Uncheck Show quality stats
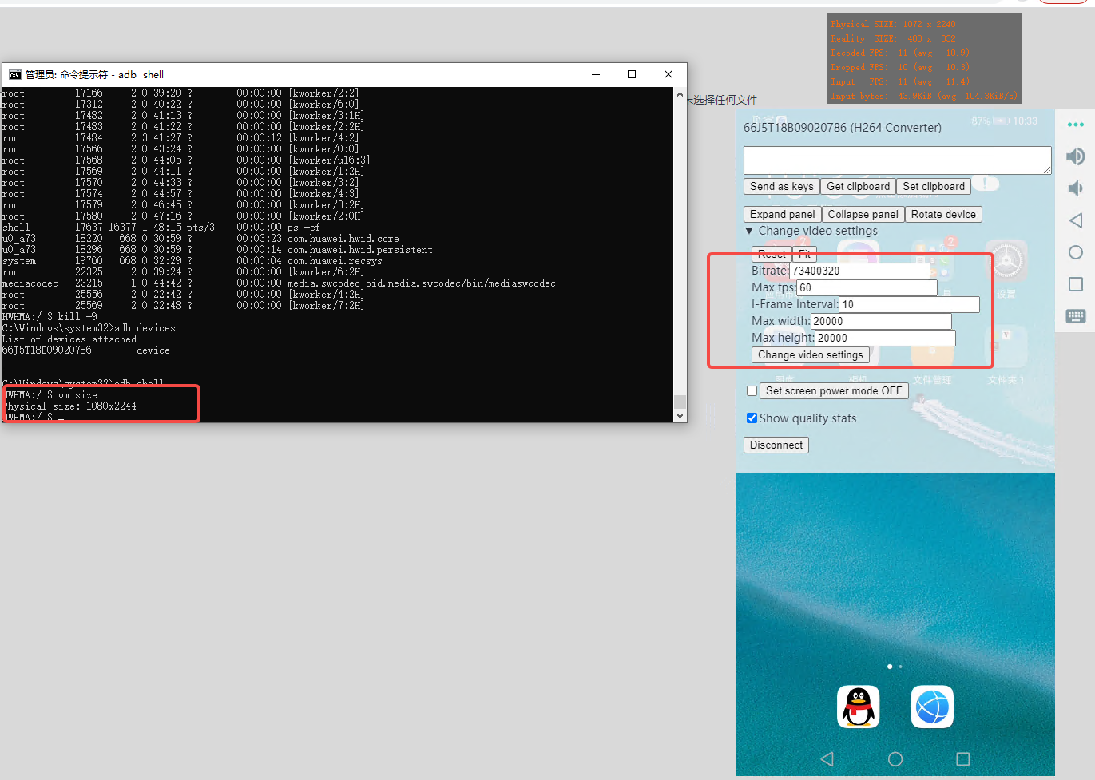Image resolution: width=1095 pixels, height=780 pixels. coord(752,418)
